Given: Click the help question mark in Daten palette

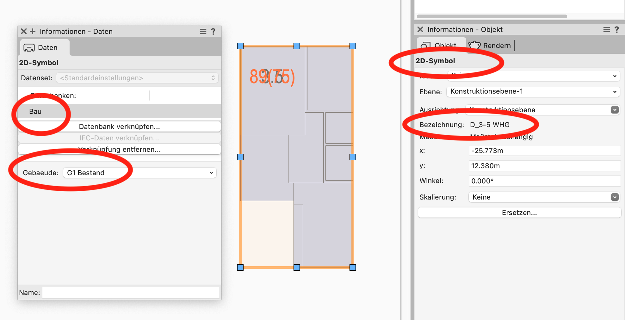Looking at the screenshot, I should [213, 31].
